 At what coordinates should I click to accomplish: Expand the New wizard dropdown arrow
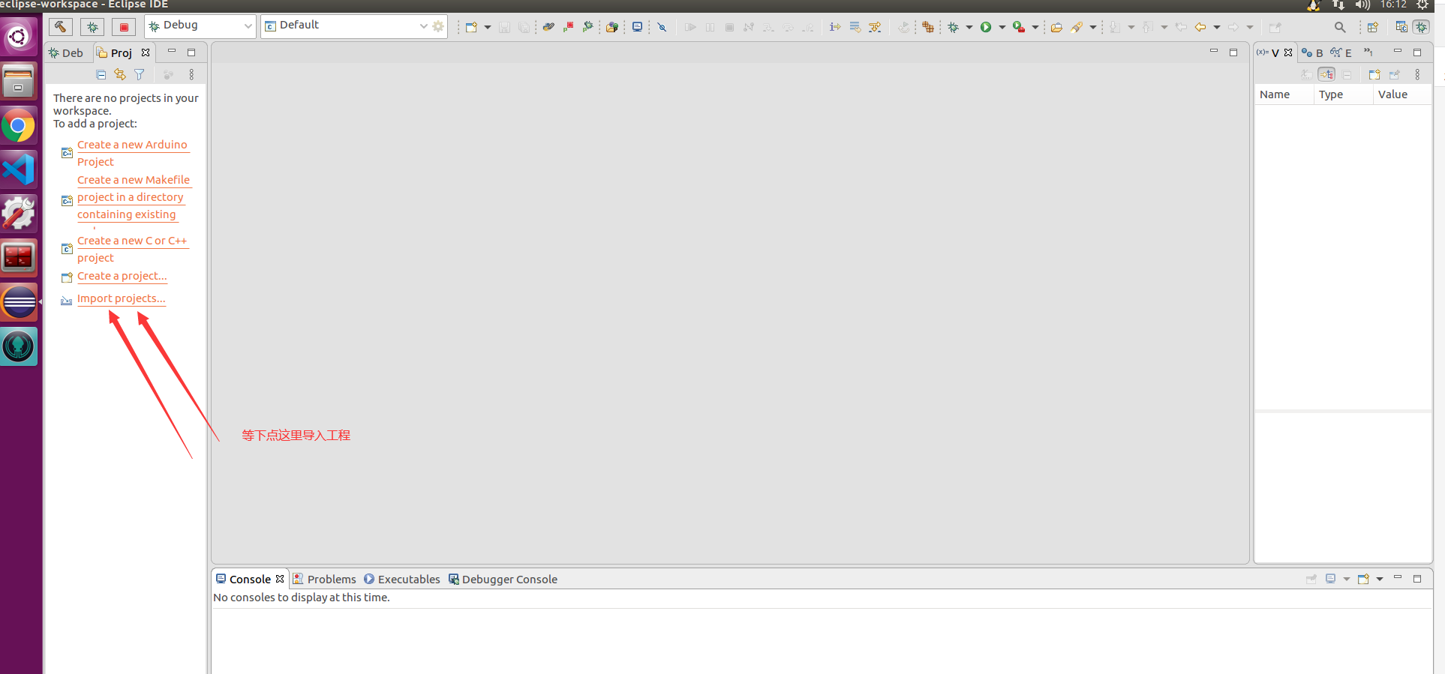(488, 27)
